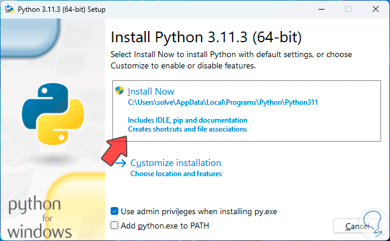This screenshot has height=241, width=390.
Task: Click the arrow icon beside Customize installation
Action: pos(120,163)
